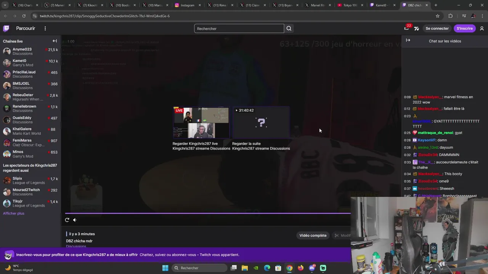Open Anyme023 channel in sidebar
Image resolution: width=488 pixels, height=274 pixels.
(x=30, y=51)
